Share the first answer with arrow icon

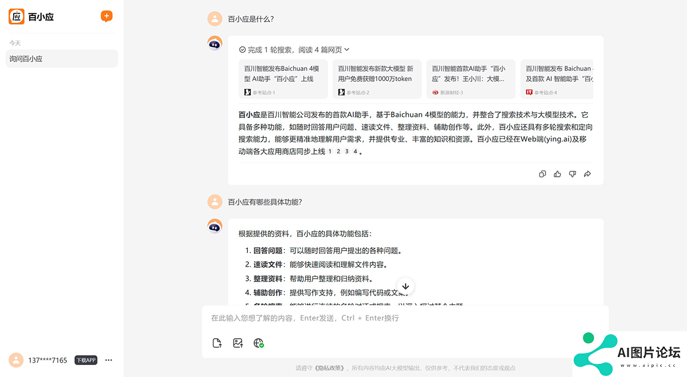tap(587, 174)
